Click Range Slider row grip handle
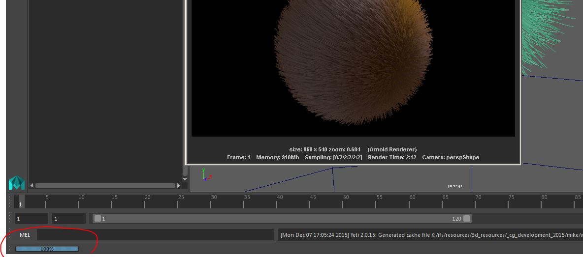This screenshot has width=583, height=257. [11, 219]
